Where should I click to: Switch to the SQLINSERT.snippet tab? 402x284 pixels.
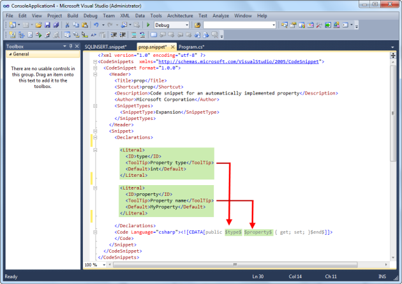tap(106, 47)
